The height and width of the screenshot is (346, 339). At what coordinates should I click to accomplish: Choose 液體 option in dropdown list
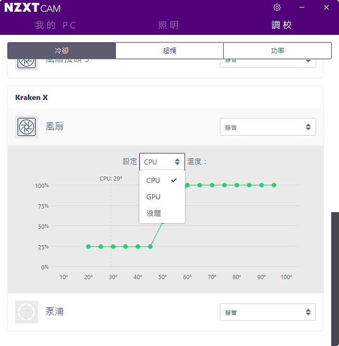(x=162, y=213)
